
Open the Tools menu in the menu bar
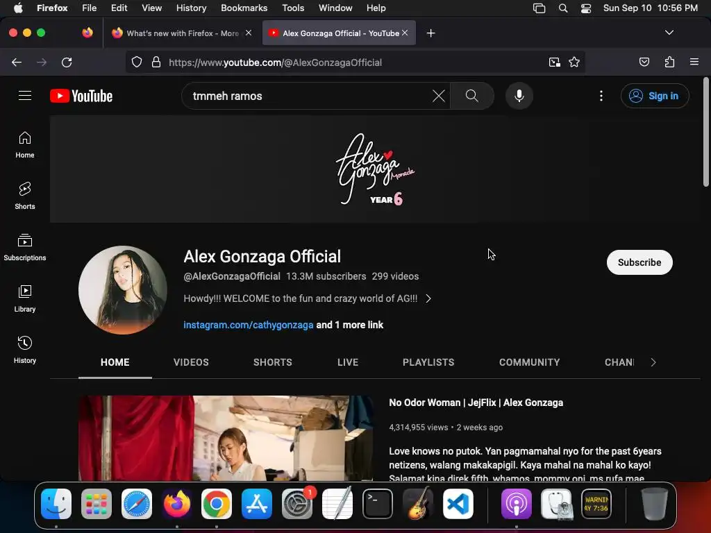click(293, 8)
